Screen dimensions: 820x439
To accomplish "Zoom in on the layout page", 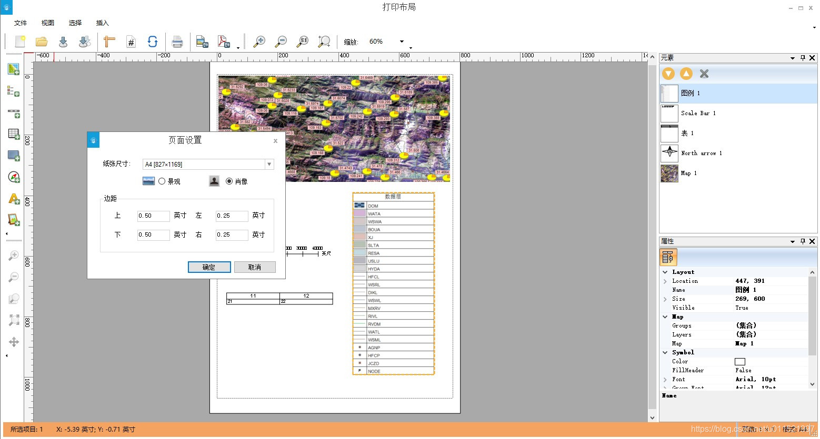I will [259, 42].
